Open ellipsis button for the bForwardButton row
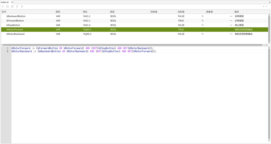The height and width of the screenshot is (144, 271). pos(231,21)
